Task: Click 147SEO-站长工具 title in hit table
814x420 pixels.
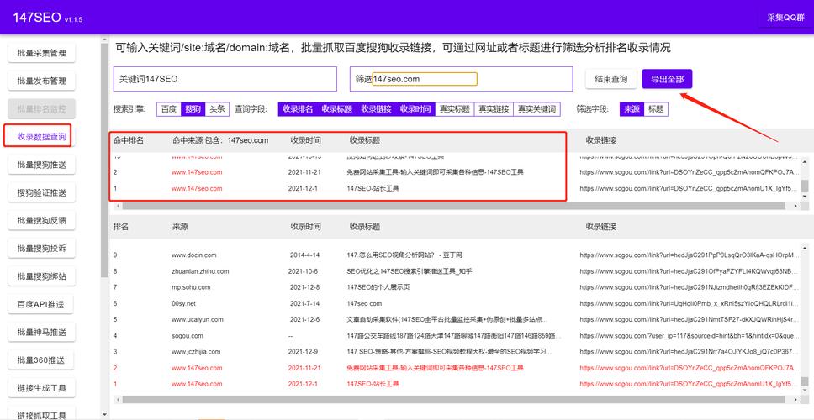Action: pos(373,189)
